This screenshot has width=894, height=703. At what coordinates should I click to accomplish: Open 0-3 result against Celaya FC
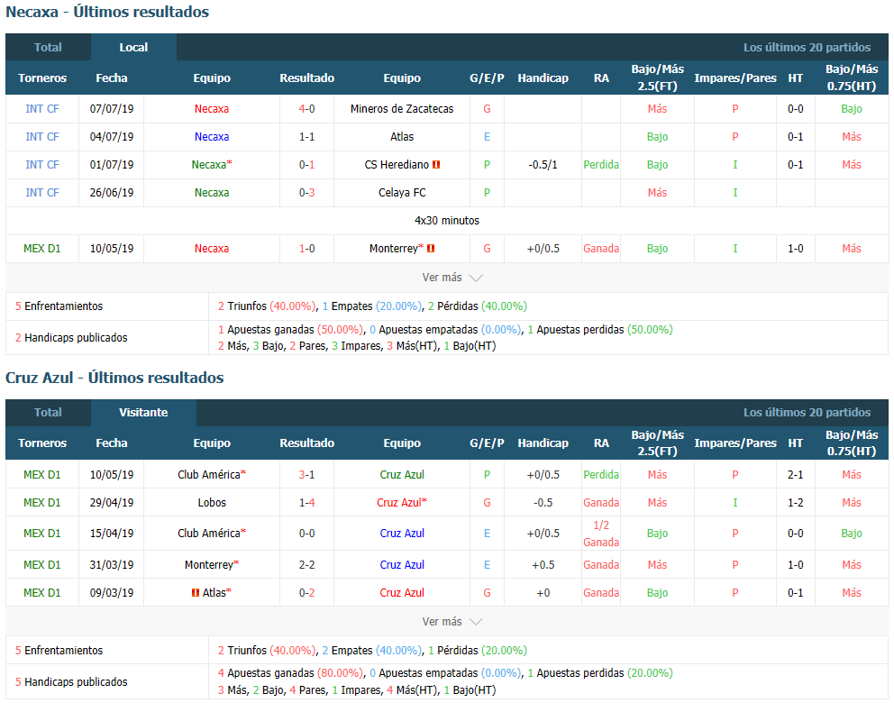[306, 193]
